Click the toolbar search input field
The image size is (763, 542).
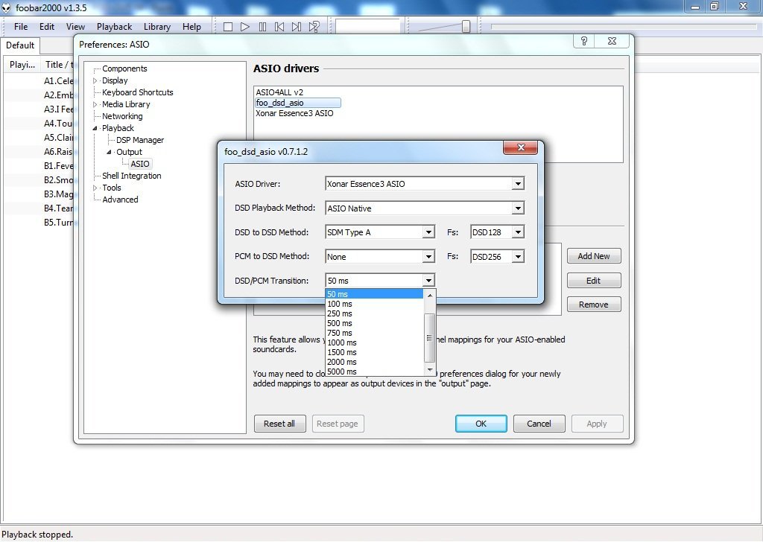click(x=368, y=26)
